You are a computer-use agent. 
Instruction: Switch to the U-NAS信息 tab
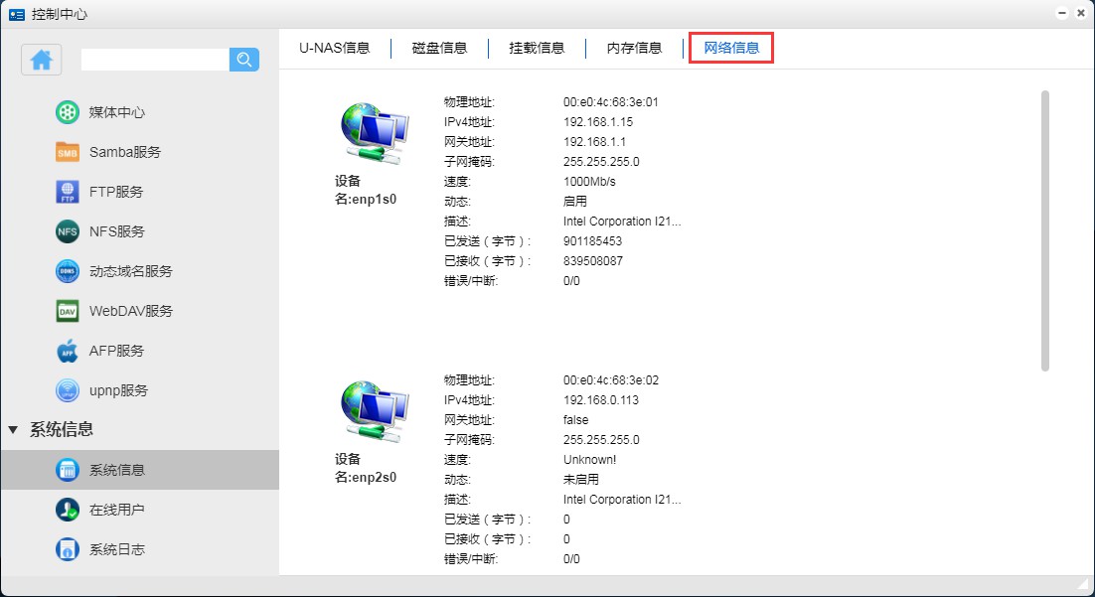(x=334, y=48)
